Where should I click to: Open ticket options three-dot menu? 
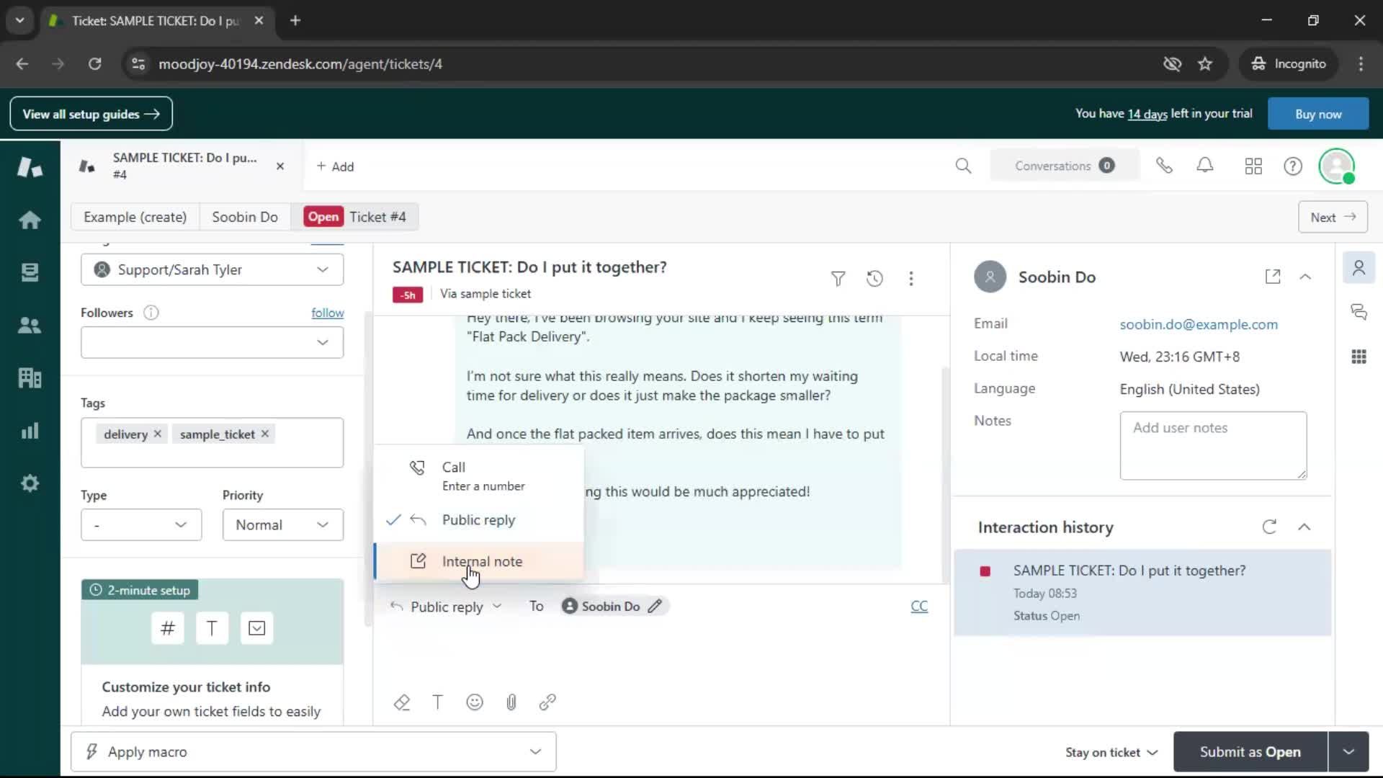click(911, 279)
